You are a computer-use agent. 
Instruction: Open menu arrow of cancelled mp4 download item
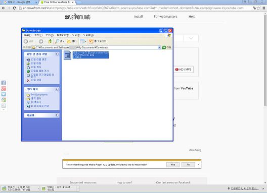pyautogui.click(x=78, y=188)
